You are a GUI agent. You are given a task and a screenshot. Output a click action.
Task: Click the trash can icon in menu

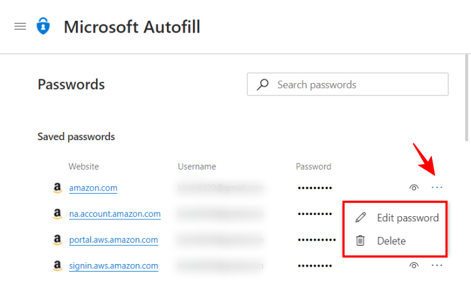[x=360, y=241]
